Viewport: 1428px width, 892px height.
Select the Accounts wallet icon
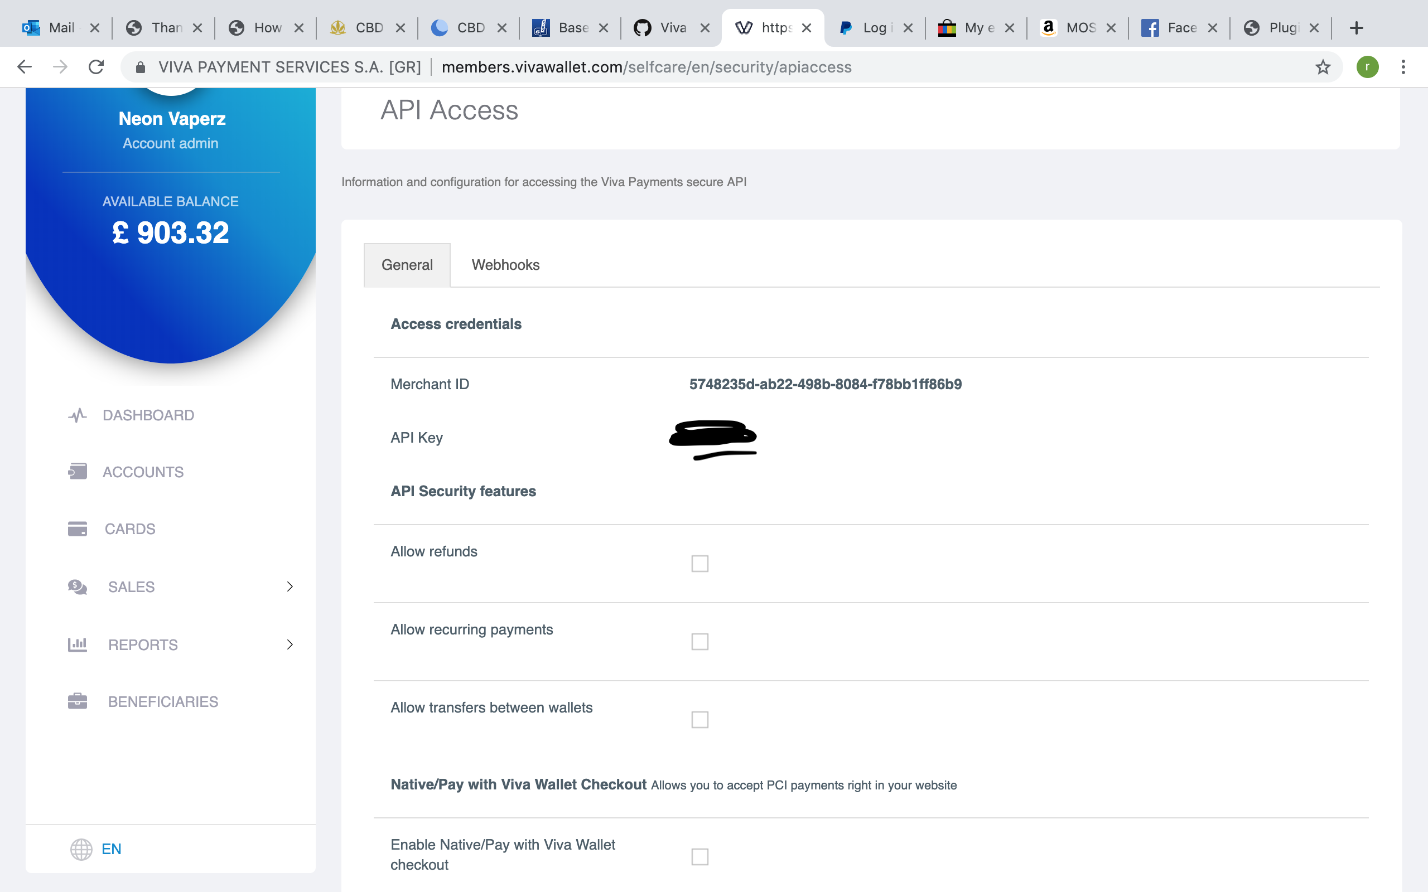point(77,472)
